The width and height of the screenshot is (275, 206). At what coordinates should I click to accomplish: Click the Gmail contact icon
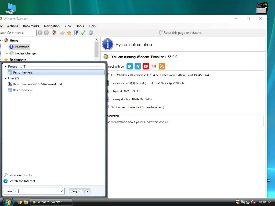(154, 66)
